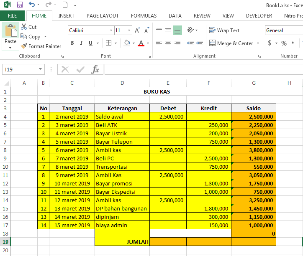Open the Customize Quick Access Toolbar arrow

point(75,5)
